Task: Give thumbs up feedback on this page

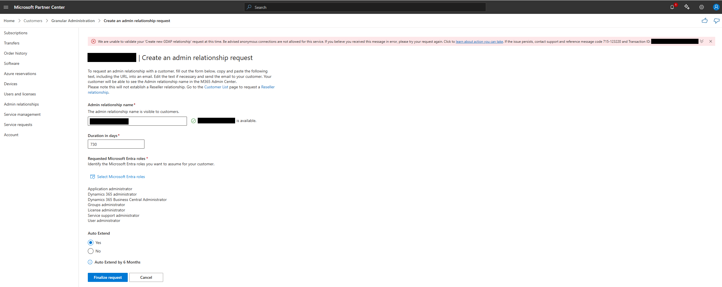Action: [x=704, y=20]
